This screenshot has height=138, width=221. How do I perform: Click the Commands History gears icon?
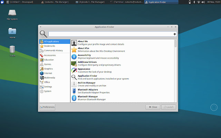point(42,50)
